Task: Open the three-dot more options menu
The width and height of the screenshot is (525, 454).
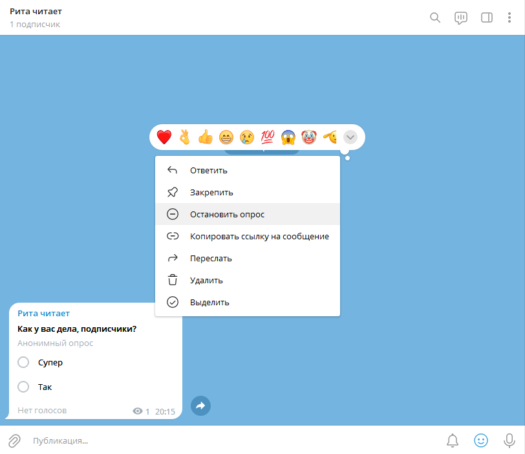Action: [509, 17]
